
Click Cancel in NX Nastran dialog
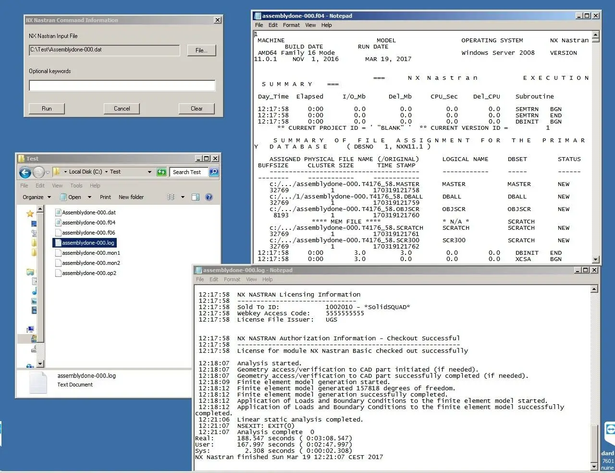pyautogui.click(x=122, y=109)
